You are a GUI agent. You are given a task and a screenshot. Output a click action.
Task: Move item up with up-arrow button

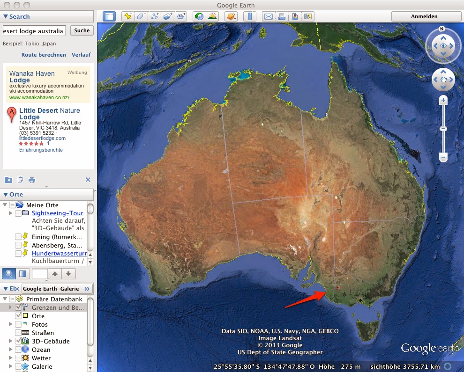pyautogui.click(x=55, y=274)
